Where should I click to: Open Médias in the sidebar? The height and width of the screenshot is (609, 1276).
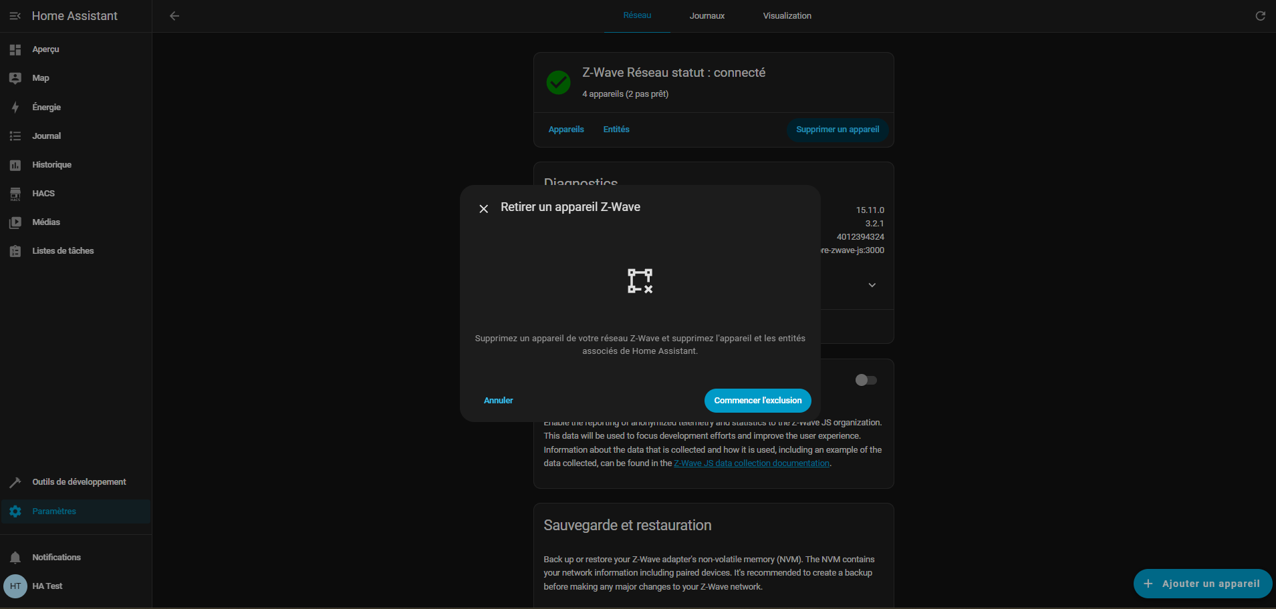pyautogui.click(x=46, y=222)
